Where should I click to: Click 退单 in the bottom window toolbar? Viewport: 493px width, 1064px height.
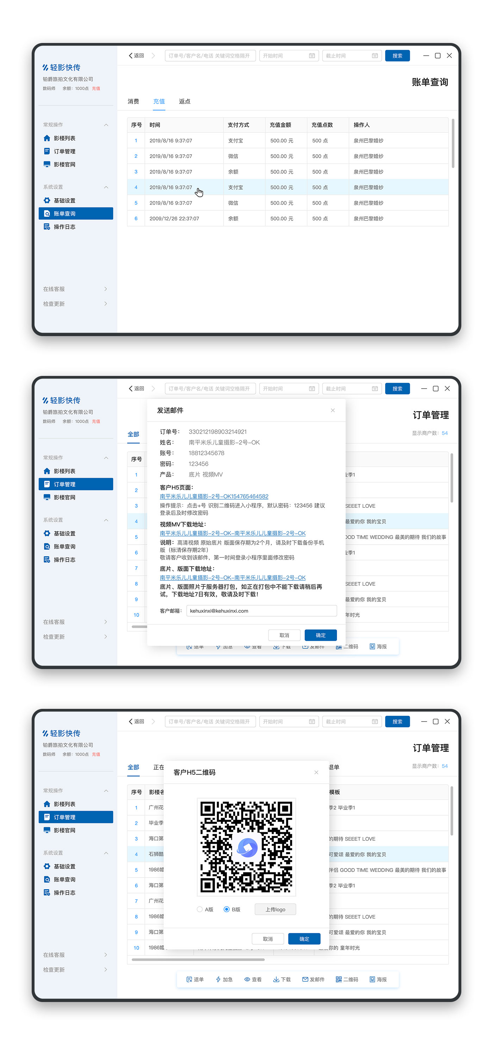pos(195,979)
